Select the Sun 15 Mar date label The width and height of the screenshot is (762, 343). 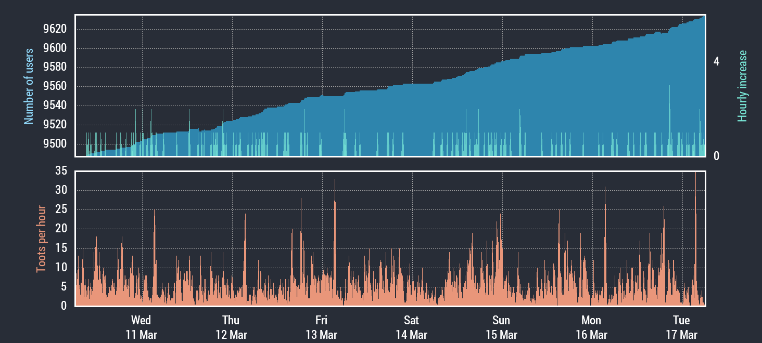coord(501,327)
